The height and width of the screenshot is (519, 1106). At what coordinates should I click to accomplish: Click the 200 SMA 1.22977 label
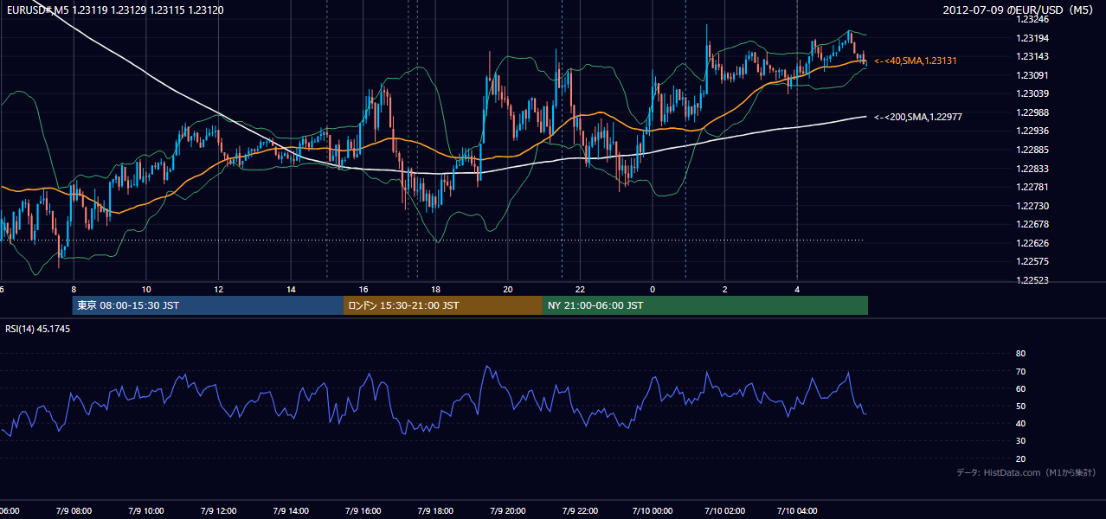(918, 117)
